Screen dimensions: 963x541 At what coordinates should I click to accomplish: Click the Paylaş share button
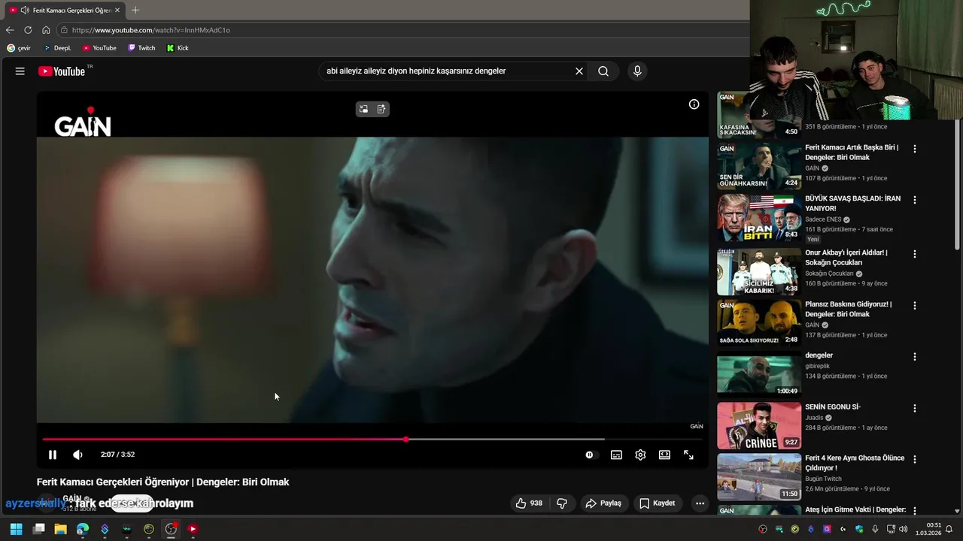tap(604, 503)
